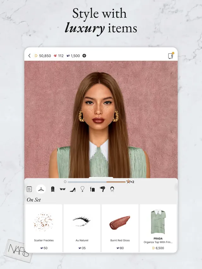
Task: Pull the drawer handle above the panel
Action: (x=101, y=178)
